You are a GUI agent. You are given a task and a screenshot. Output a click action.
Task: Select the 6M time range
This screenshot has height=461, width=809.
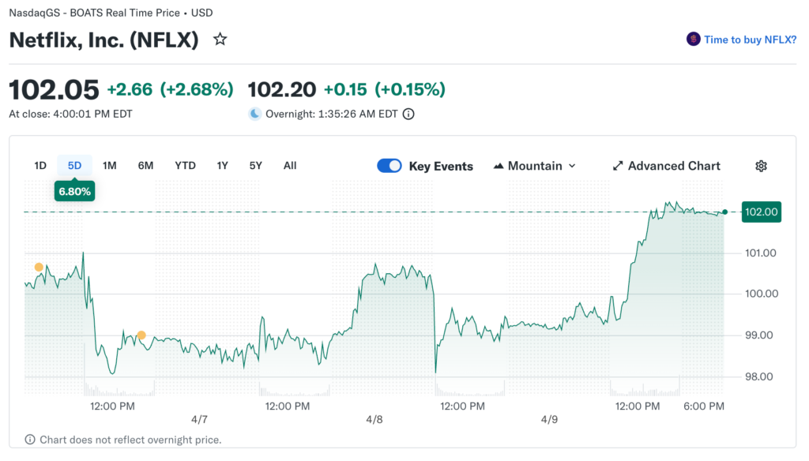click(145, 166)
